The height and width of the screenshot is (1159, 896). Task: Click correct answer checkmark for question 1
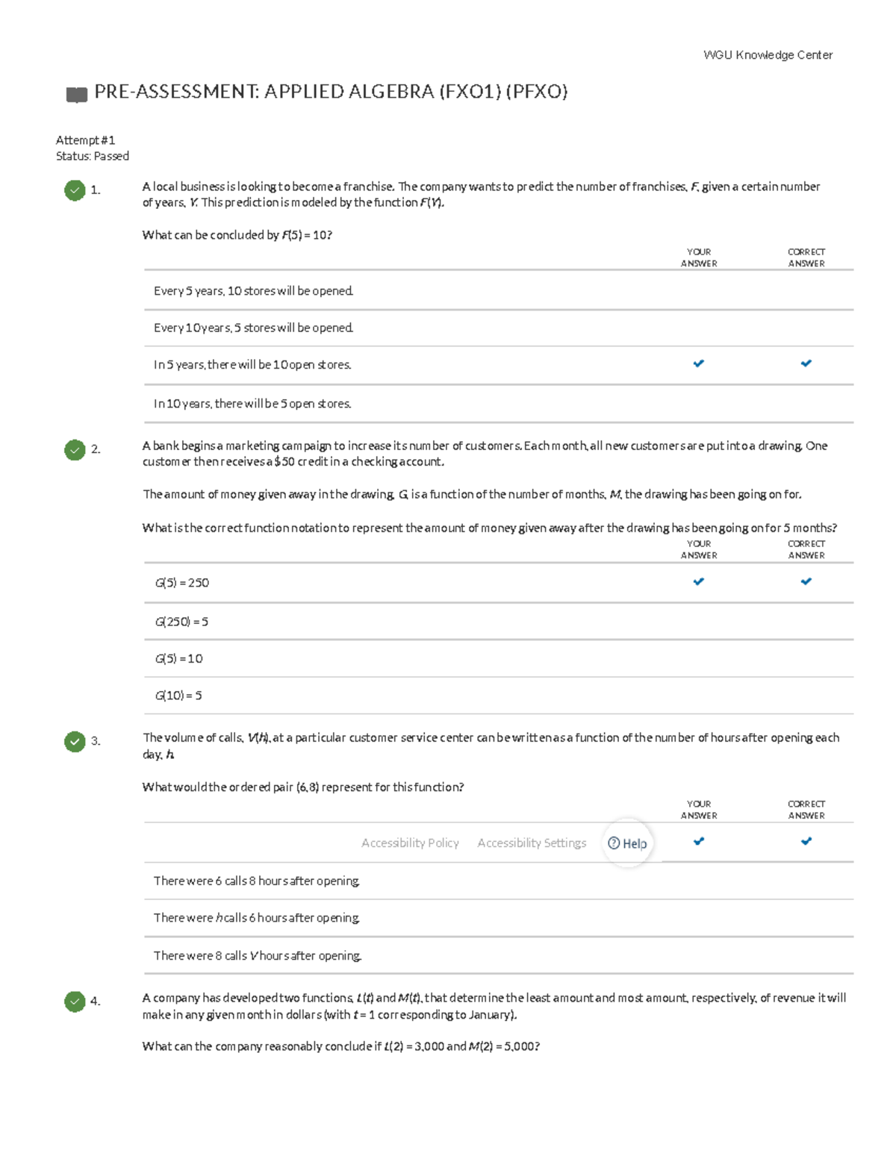click(806, 363)
